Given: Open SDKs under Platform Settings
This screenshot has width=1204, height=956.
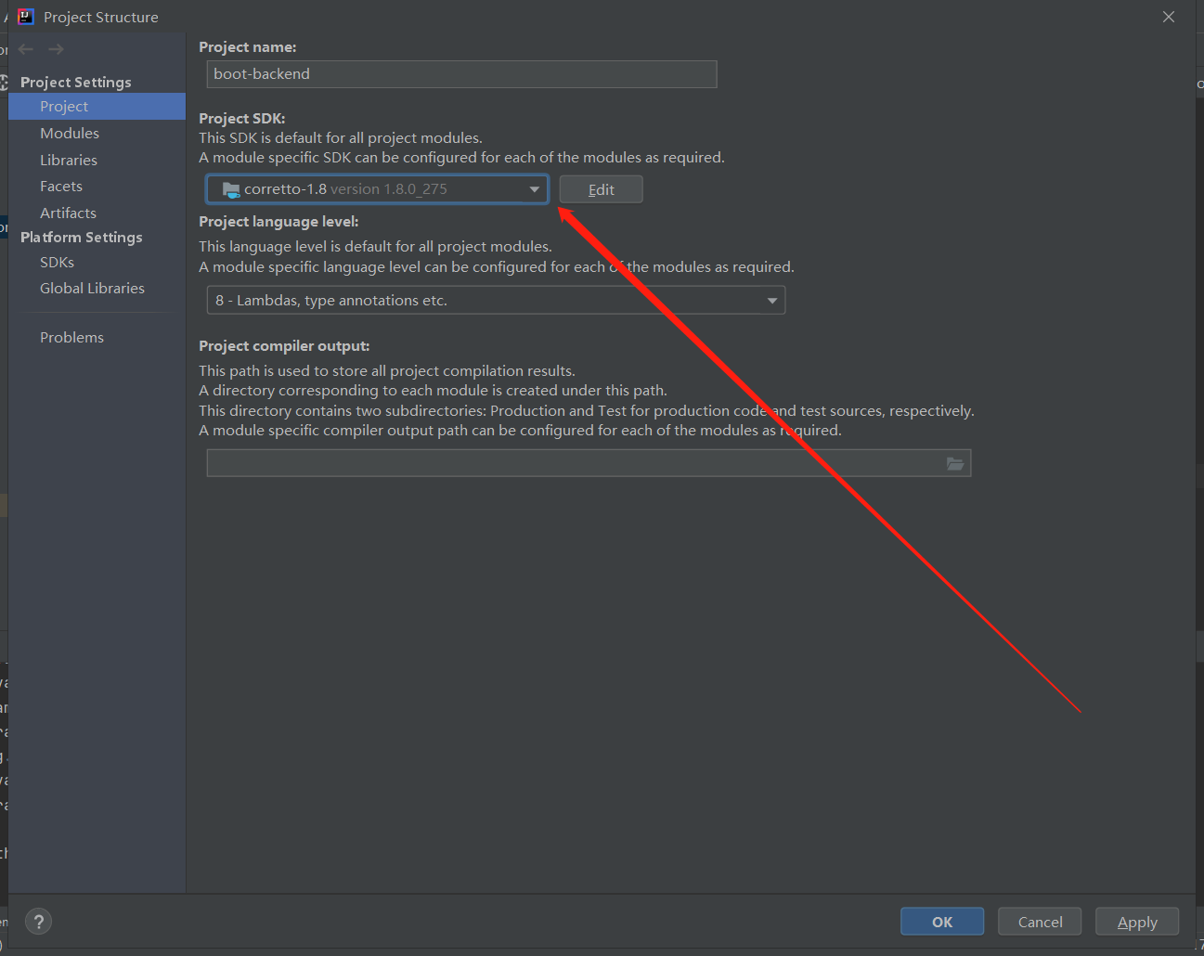Looking at the screenshot, I should point(57,262).
